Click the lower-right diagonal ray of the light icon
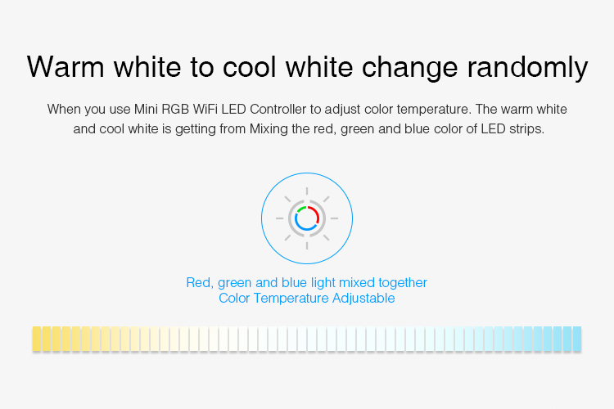The image size is (614, 409). 326,237
